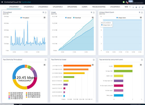Toggle the Download legend series
Image resolution: width=145 pixels, height=105 pixels.
pos(77,18)
